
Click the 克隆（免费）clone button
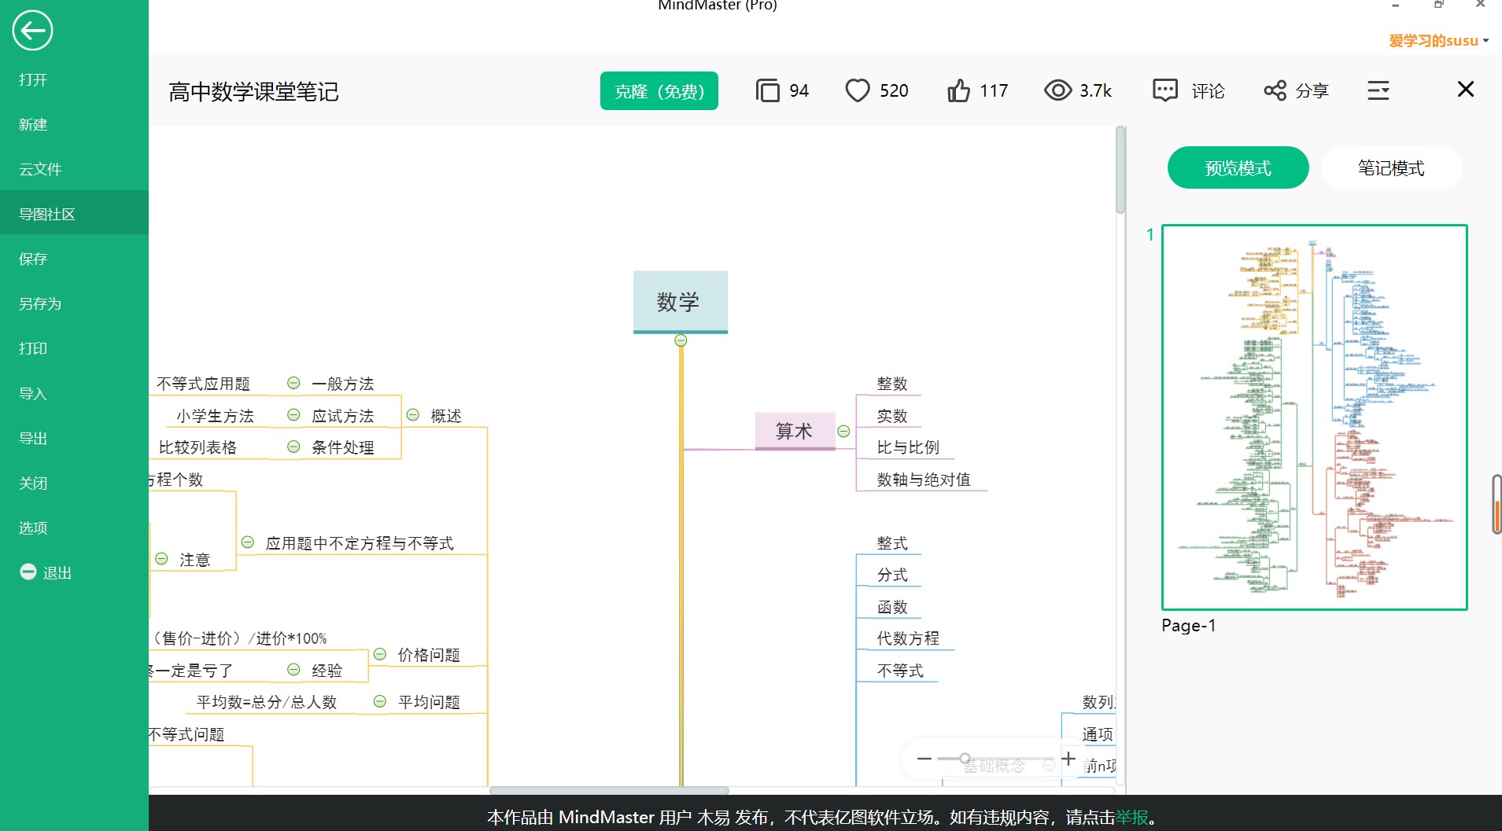pyautogui.click(x=659, y=91)
